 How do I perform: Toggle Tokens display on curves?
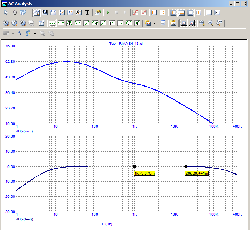[144, 13]
